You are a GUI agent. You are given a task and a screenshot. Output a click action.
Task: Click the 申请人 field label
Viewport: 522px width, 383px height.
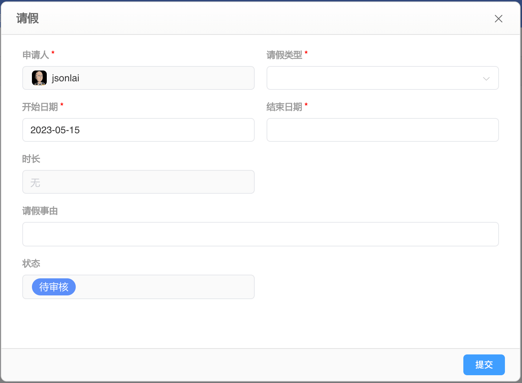36,55
